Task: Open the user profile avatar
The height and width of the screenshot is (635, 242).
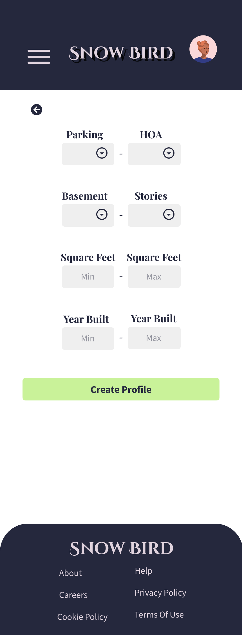Action: 203,49
